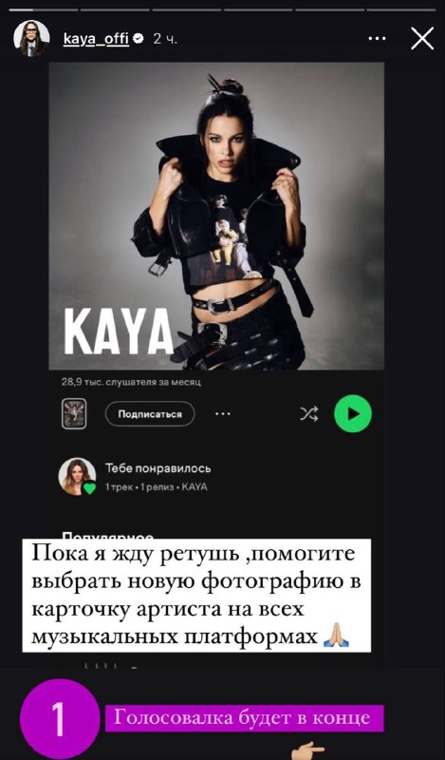Close the story with the X icon
The width and height of the screenshot is (445, 760).
pyautogui.click(x=422, y=38)
